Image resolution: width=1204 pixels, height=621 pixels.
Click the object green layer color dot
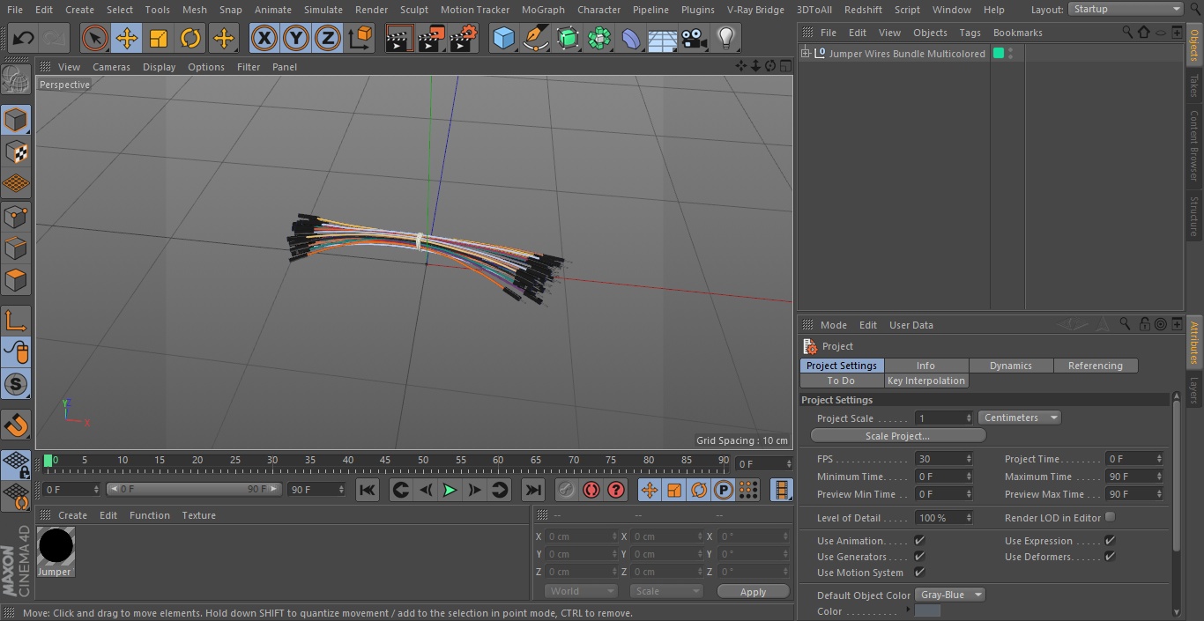pyautogui.click(x=999, y=54)
